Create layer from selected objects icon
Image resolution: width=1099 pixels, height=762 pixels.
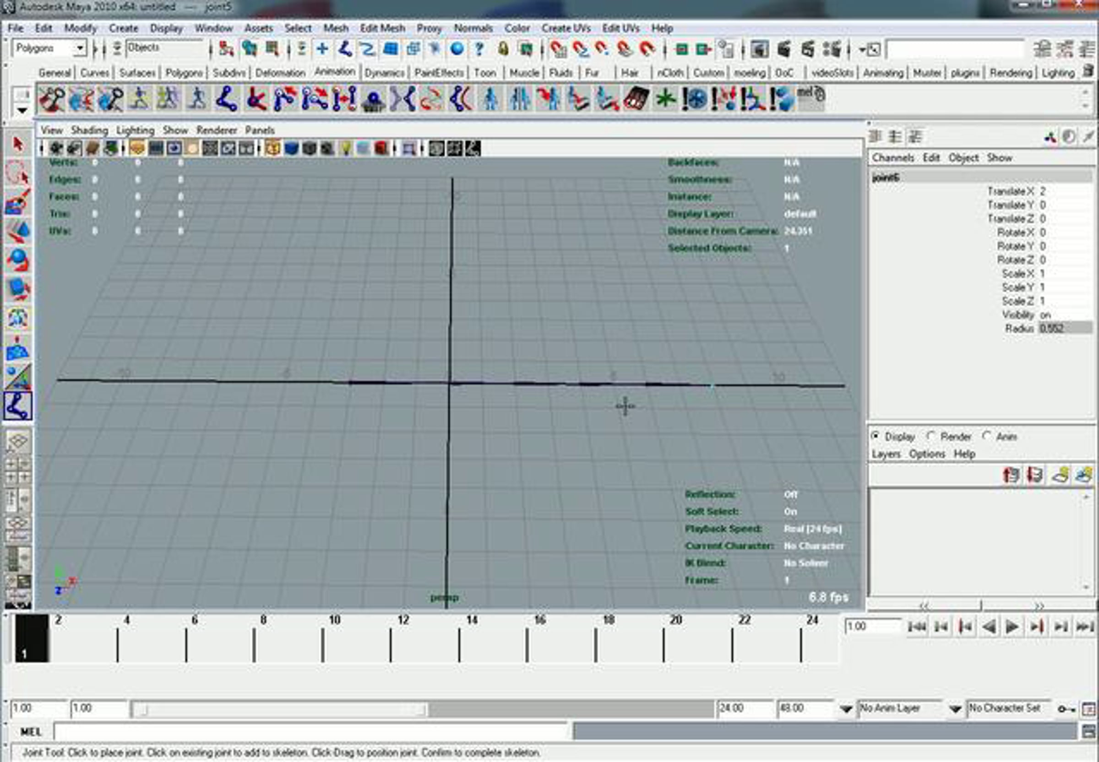click(x=1084, y=475)
